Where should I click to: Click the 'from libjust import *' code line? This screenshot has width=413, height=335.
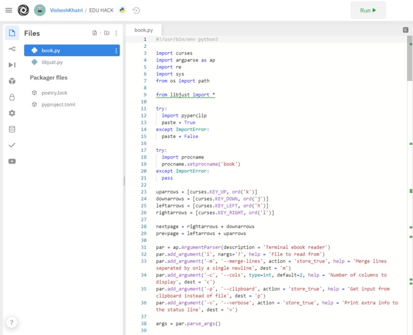click(x=186, y=95)
